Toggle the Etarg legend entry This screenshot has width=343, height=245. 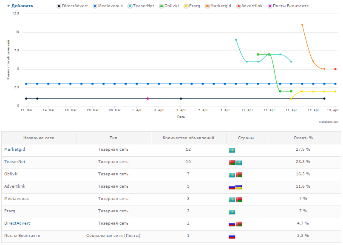click(192, 6)
